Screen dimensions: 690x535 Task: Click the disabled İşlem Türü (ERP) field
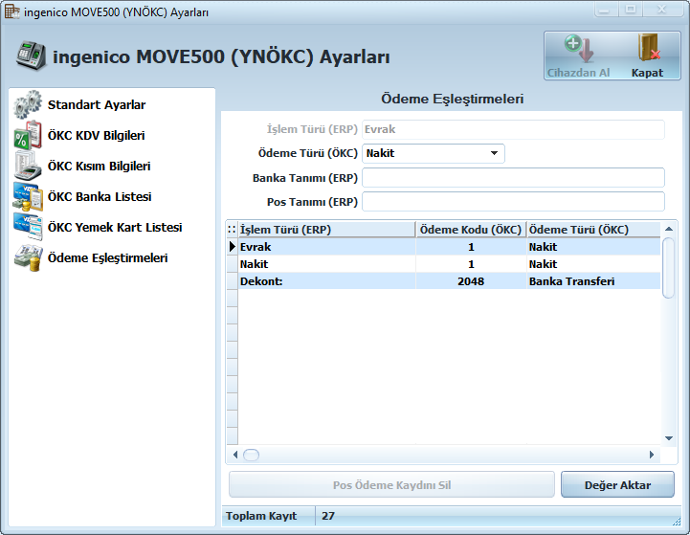[x=513, y=129]
